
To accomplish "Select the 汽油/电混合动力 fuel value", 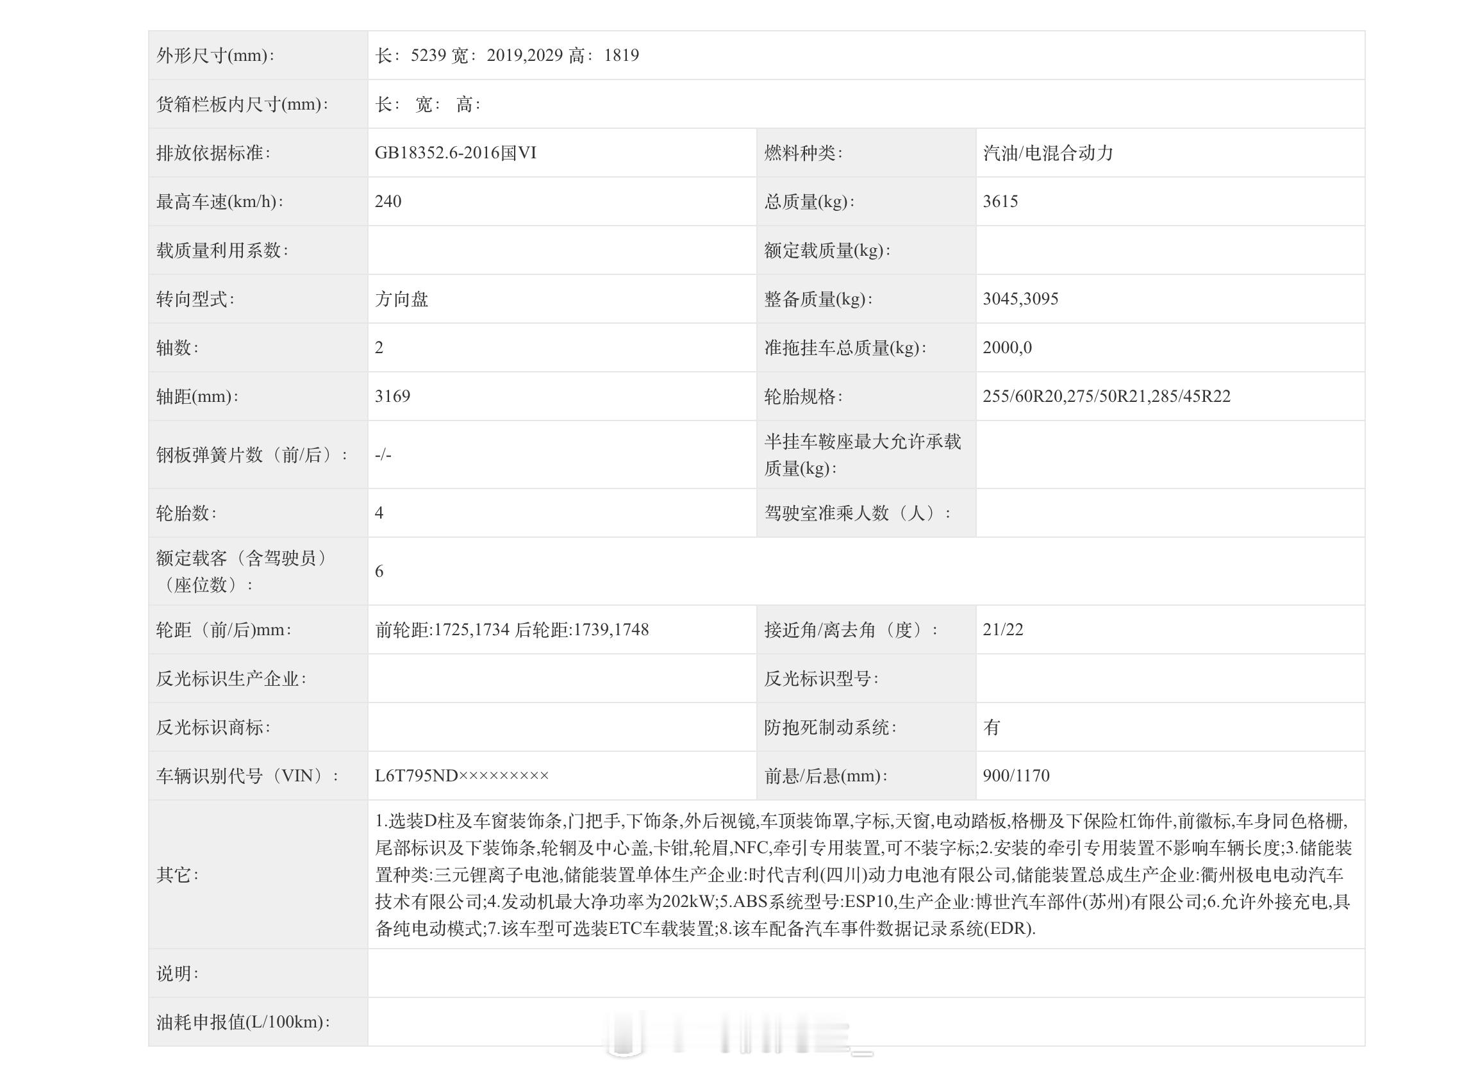I will [1048, 153].
